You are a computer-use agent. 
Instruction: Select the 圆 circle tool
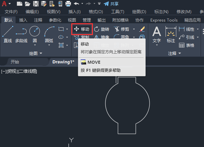pos(34,34)
